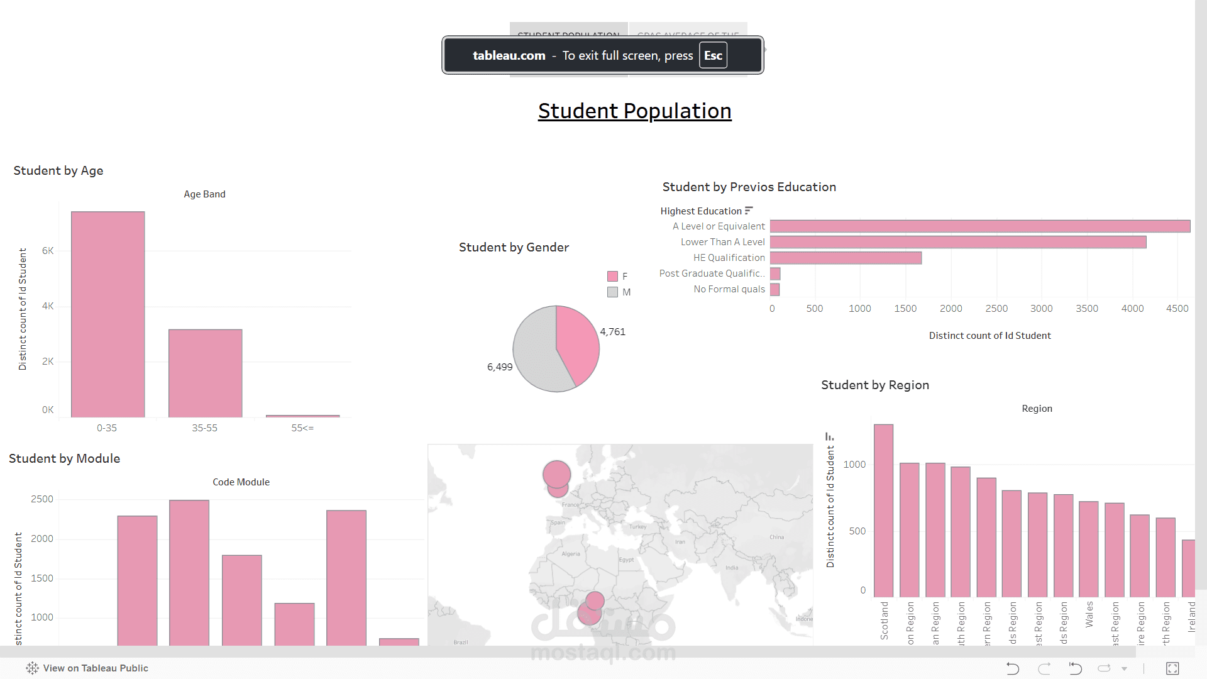Select the A Level or Equivalent bar

[979, 226]
